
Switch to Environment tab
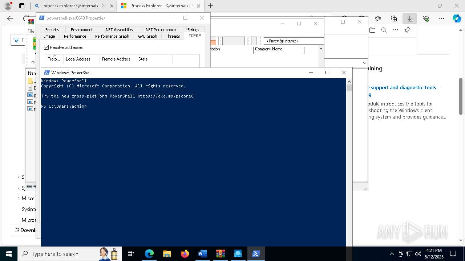click(82, 30)
